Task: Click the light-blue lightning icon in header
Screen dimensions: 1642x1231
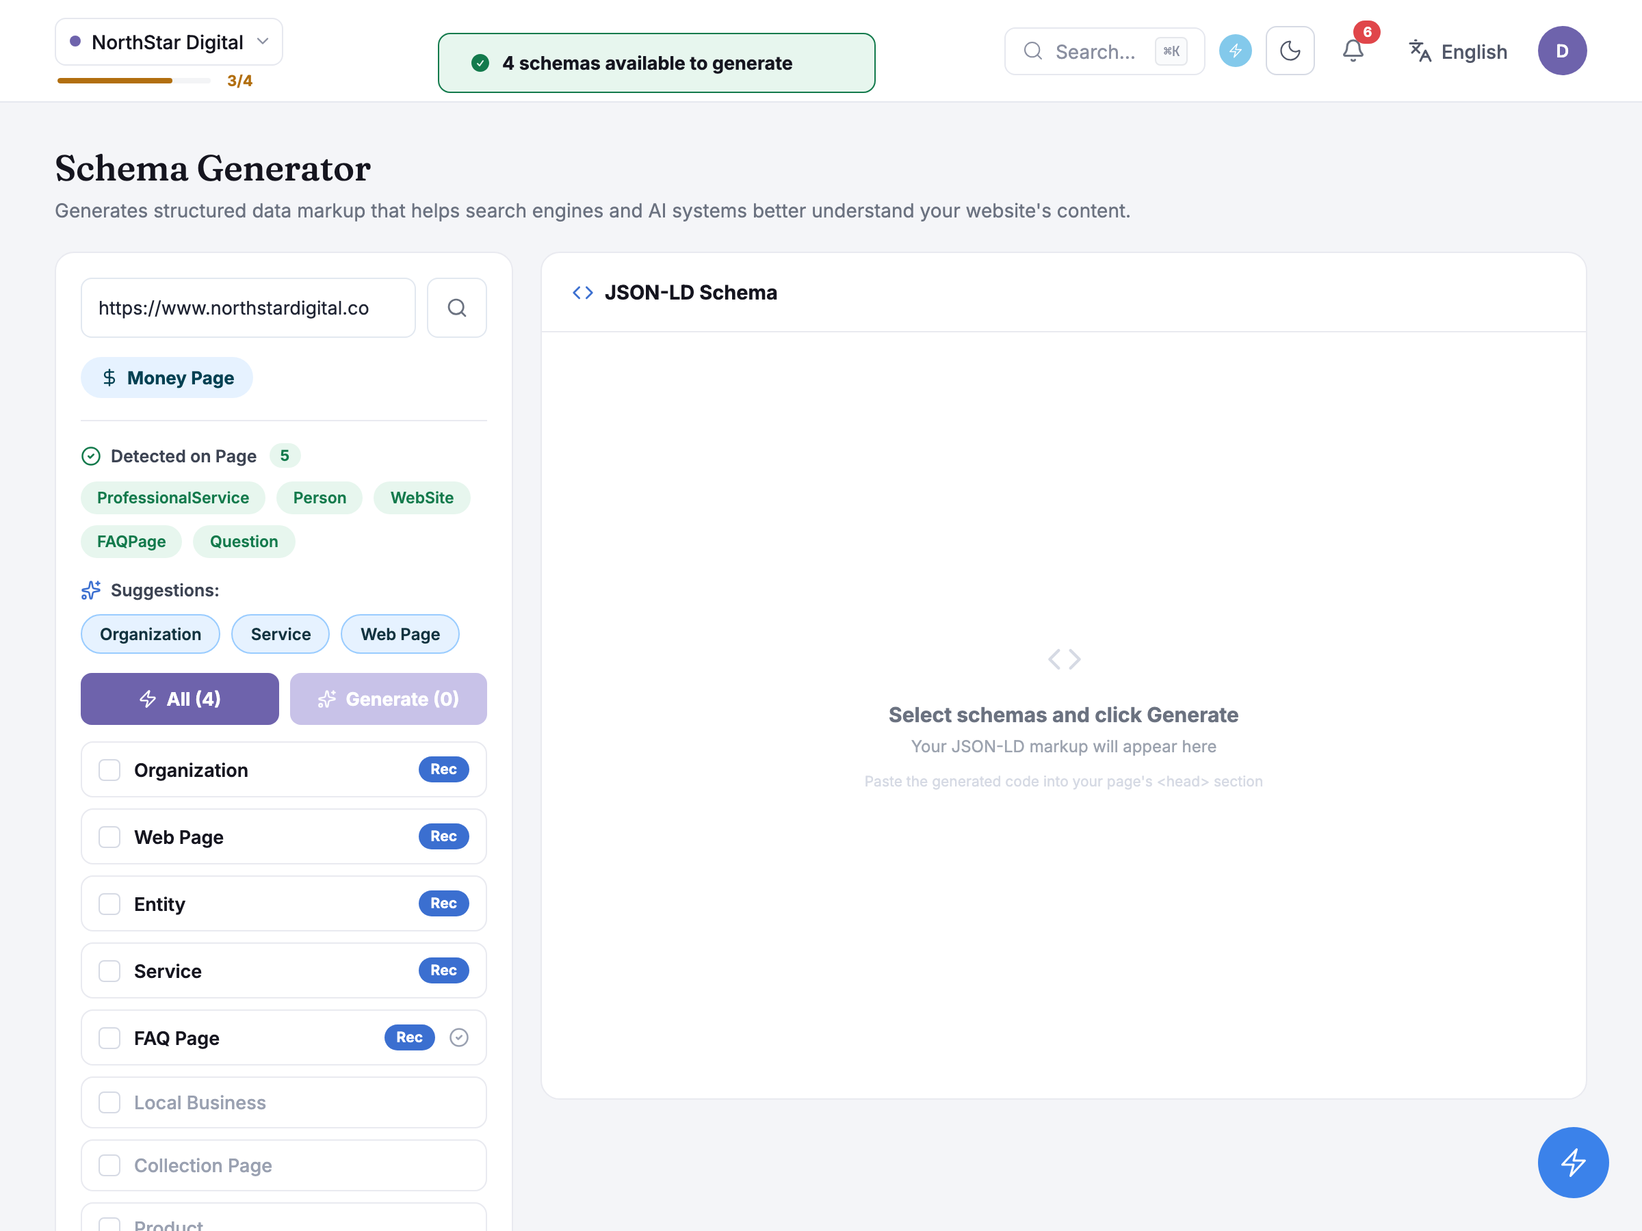Action: click(x=1235, y=51)
